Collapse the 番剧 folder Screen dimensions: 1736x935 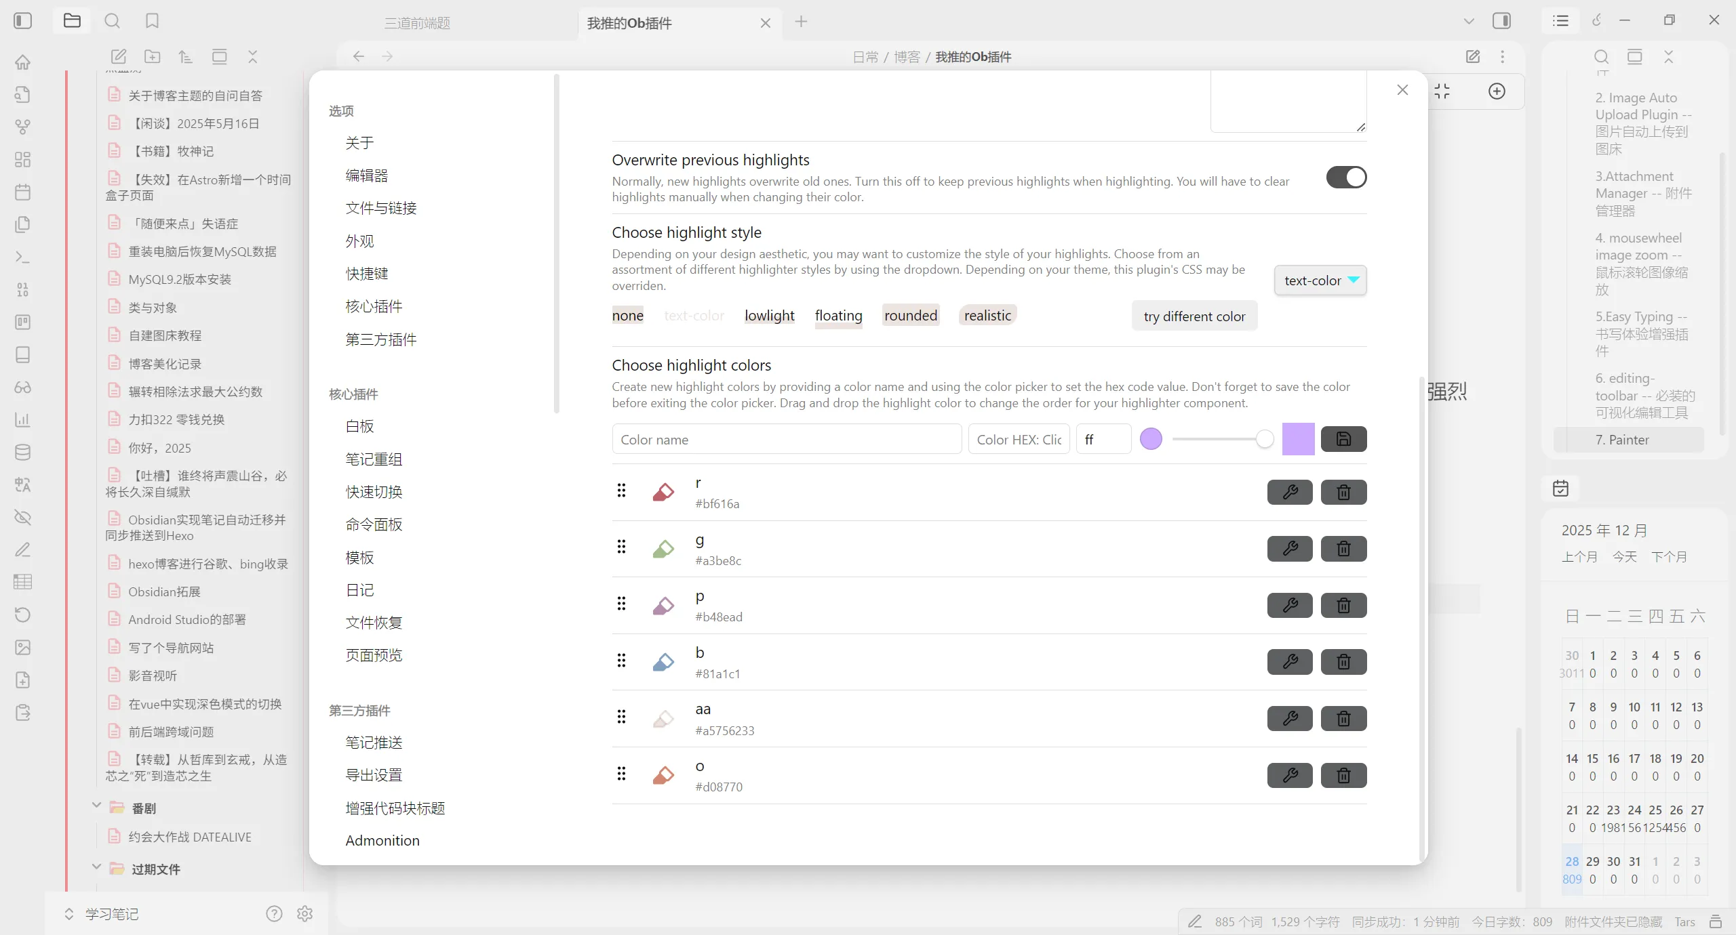96,806
